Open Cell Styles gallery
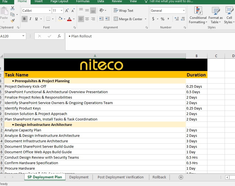 pyautogui.click(x=229, y=15)
